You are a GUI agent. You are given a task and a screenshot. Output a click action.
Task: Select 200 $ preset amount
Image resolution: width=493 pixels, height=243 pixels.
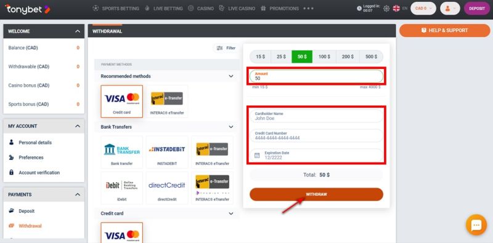(348, 57)
